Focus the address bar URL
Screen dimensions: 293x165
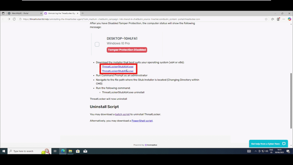tap(111, 19)
